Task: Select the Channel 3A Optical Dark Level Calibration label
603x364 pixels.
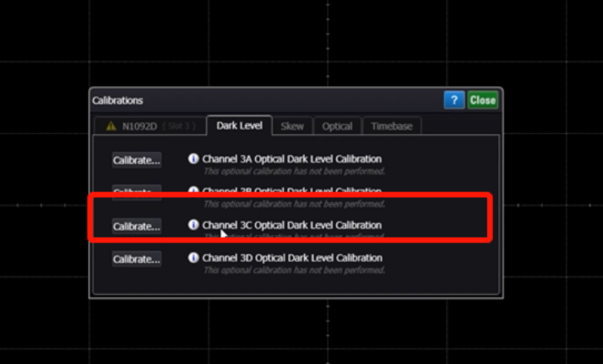Action: click(292, 159)
